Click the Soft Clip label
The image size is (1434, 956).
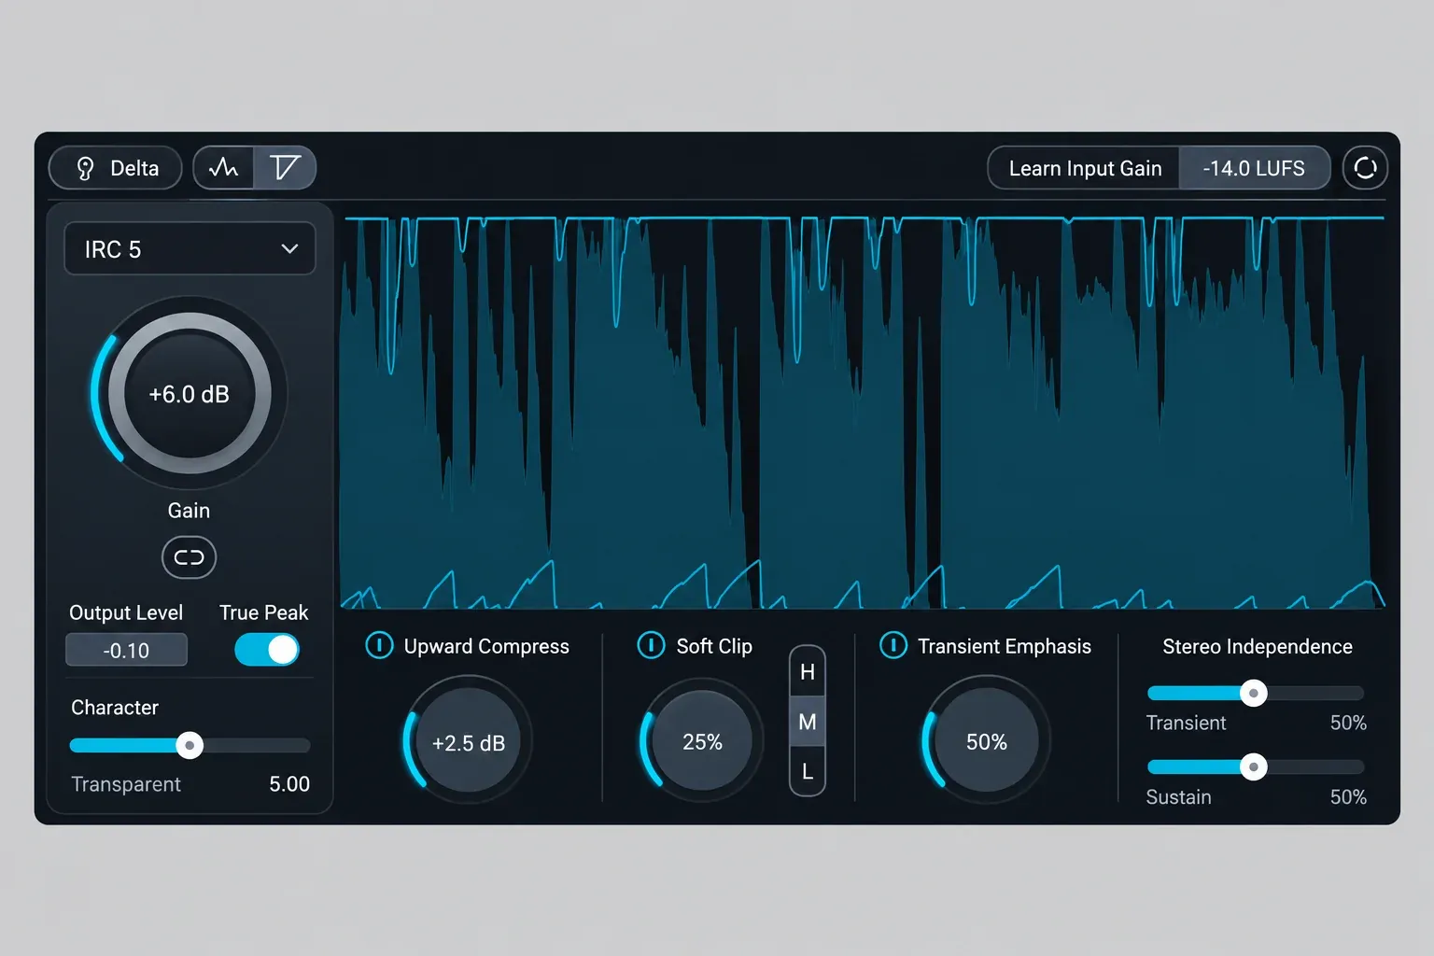[714, 646]
